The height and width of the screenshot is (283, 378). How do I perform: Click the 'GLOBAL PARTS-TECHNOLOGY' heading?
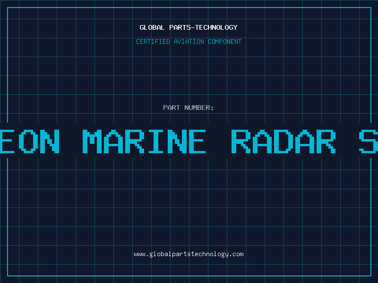click(189, 27)
